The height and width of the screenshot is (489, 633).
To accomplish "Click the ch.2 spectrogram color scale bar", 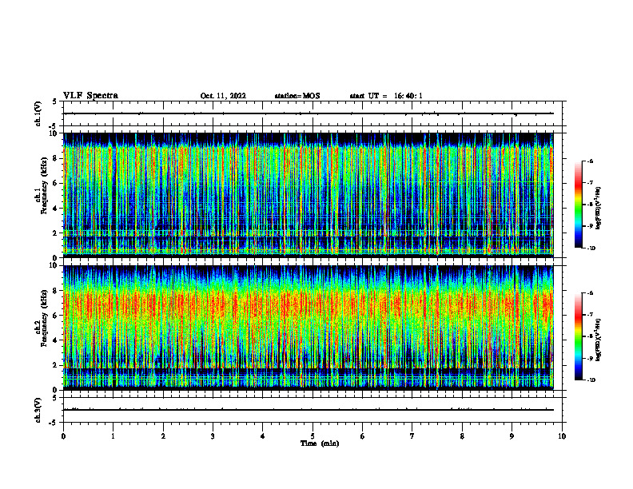I will point(578,336).
